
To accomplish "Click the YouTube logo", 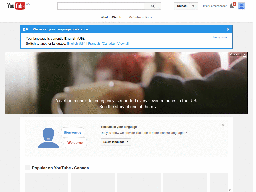I will click(x=16, y=6).
